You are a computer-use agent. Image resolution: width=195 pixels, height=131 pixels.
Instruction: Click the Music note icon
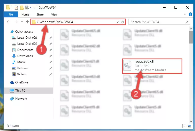coord(14,62)
